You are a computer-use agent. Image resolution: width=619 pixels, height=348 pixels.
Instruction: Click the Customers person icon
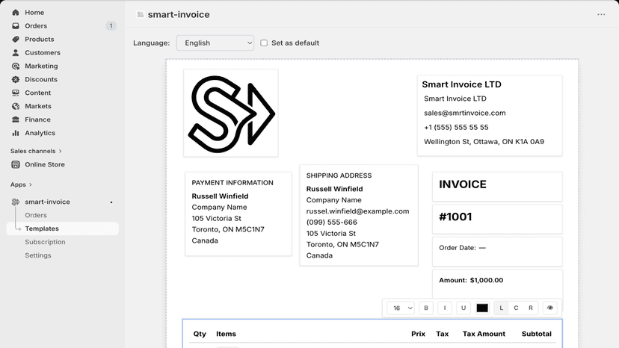click(x=16, y=52)
